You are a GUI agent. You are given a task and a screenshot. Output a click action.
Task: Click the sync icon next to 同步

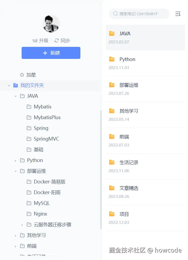pyautogui.click(x=56, y=41)
